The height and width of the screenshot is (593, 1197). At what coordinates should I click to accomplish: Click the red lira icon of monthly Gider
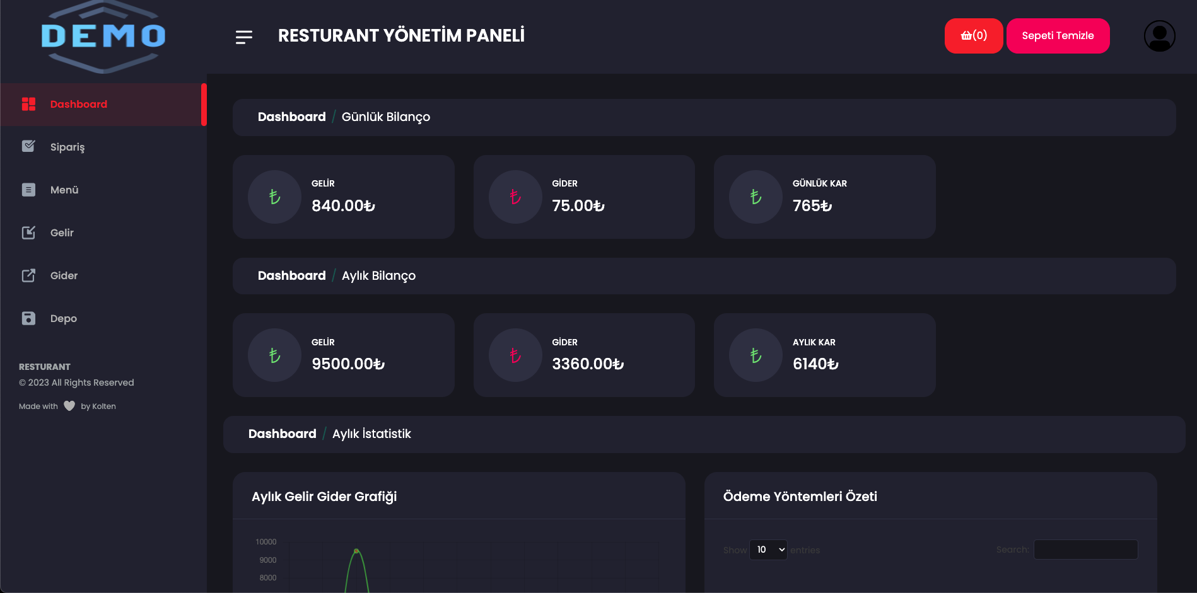click(x=515, y=355)
